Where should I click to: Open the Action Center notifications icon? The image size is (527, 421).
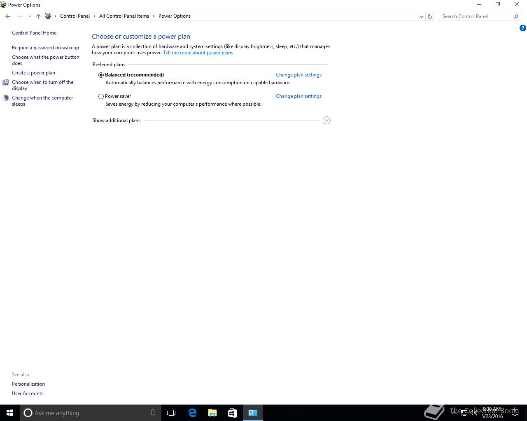tap(515, 413)
